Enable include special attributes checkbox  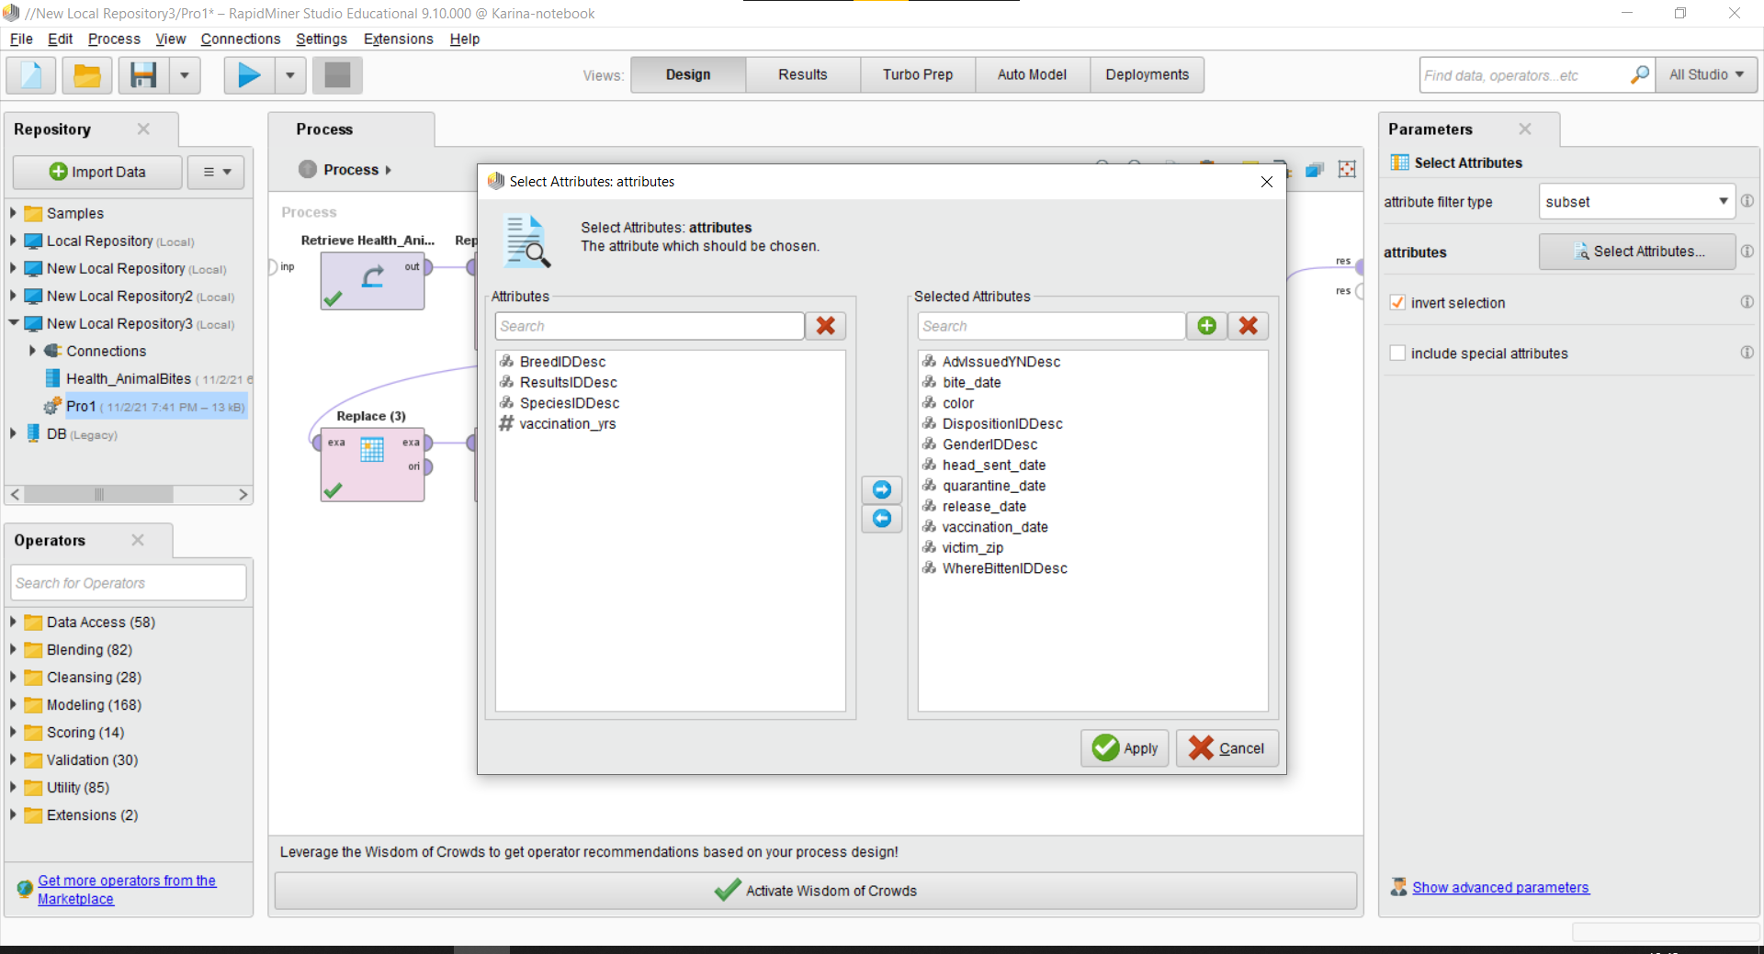coord(1397,354)
